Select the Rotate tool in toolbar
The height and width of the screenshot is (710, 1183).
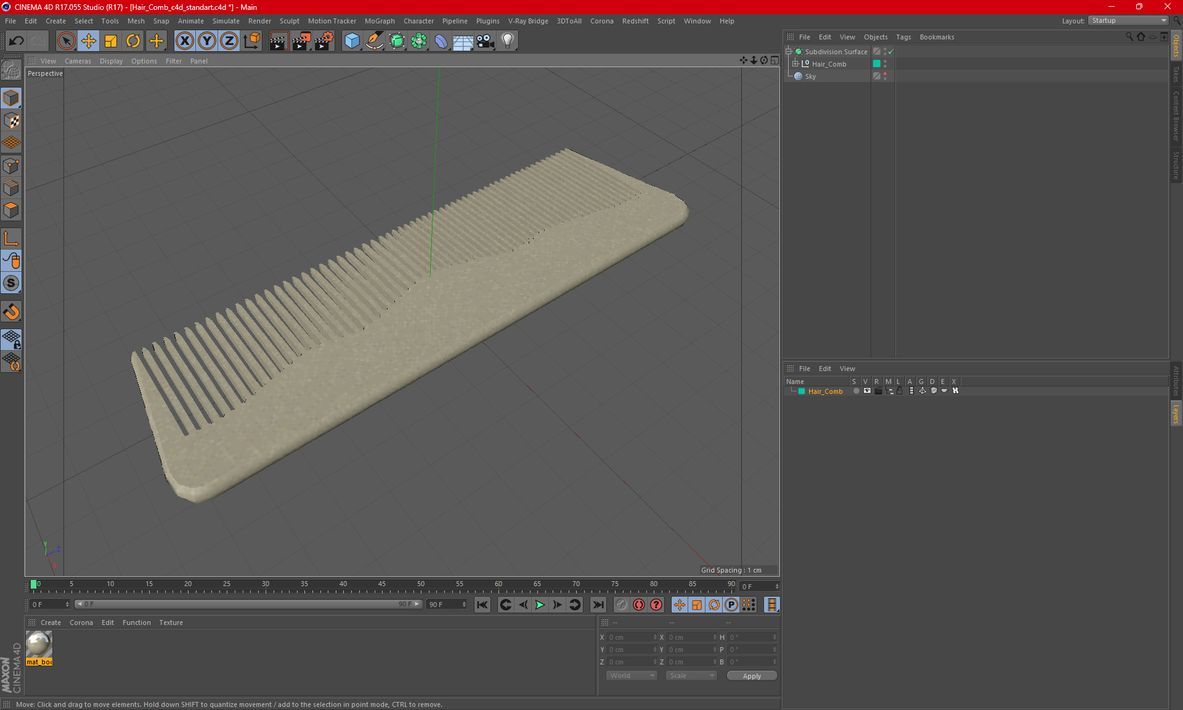(132, 39)
